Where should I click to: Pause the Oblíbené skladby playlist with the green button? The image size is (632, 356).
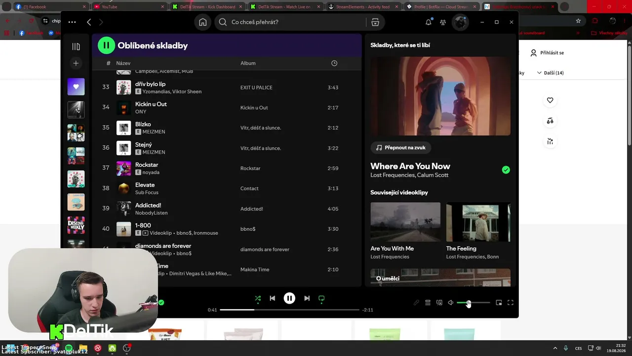pyautogui.click(x=106, y=45)
